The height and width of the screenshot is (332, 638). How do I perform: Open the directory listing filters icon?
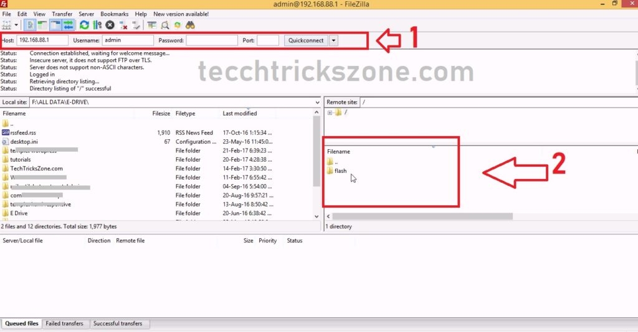(152, 25)
